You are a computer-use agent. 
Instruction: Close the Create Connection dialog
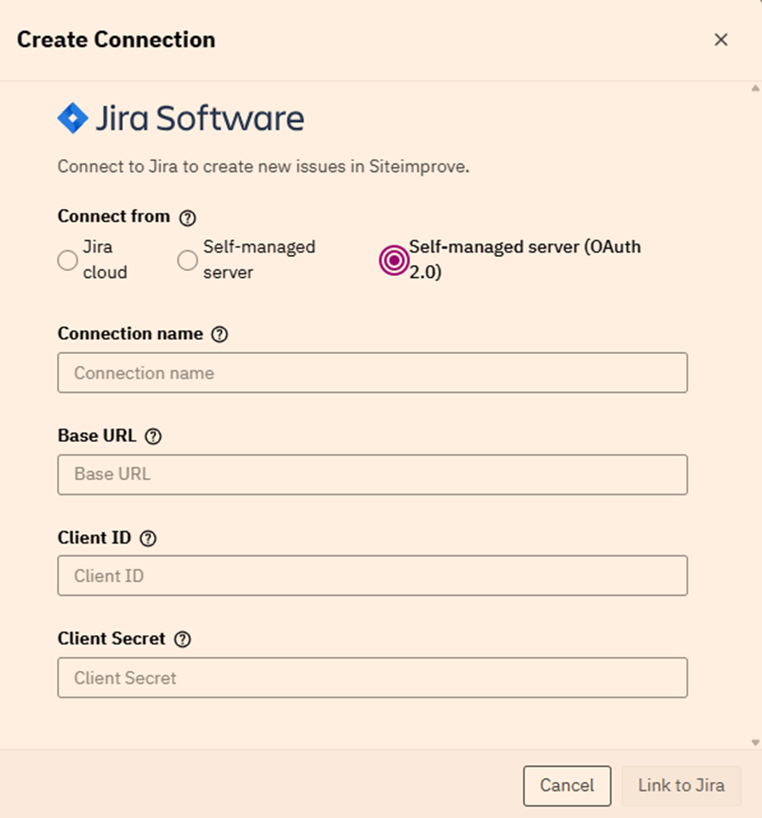click(721, 39)
